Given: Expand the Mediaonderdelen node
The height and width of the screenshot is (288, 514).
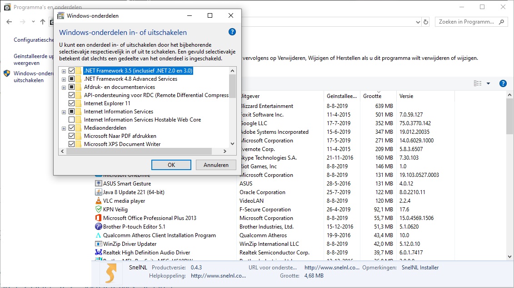Looking at the screenshot, I should pos(64,128).
